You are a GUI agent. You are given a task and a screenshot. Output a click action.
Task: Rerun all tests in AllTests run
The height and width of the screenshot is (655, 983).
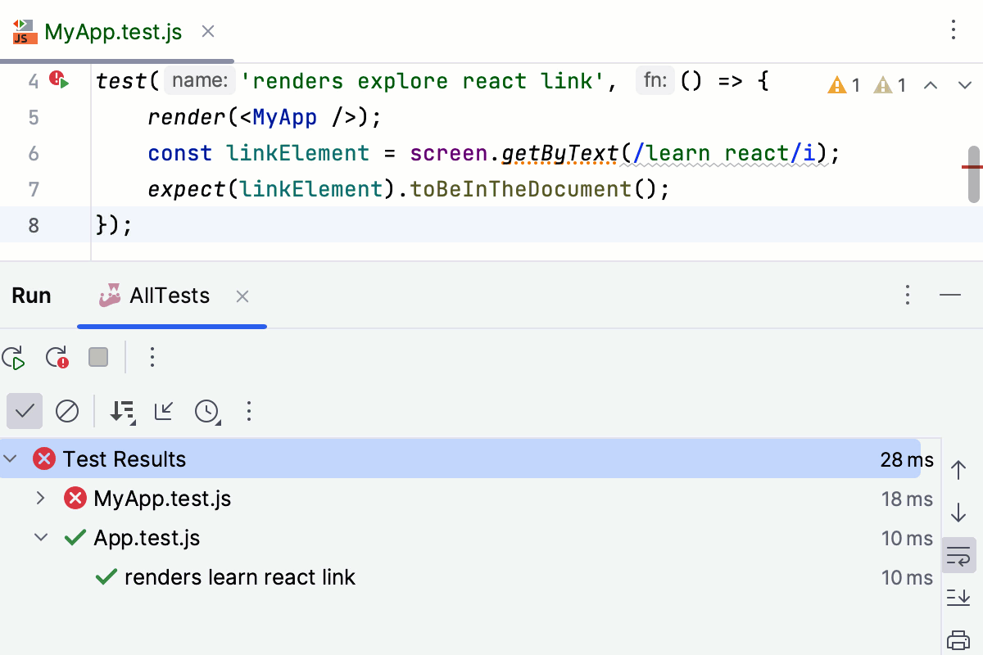point(13,358)
